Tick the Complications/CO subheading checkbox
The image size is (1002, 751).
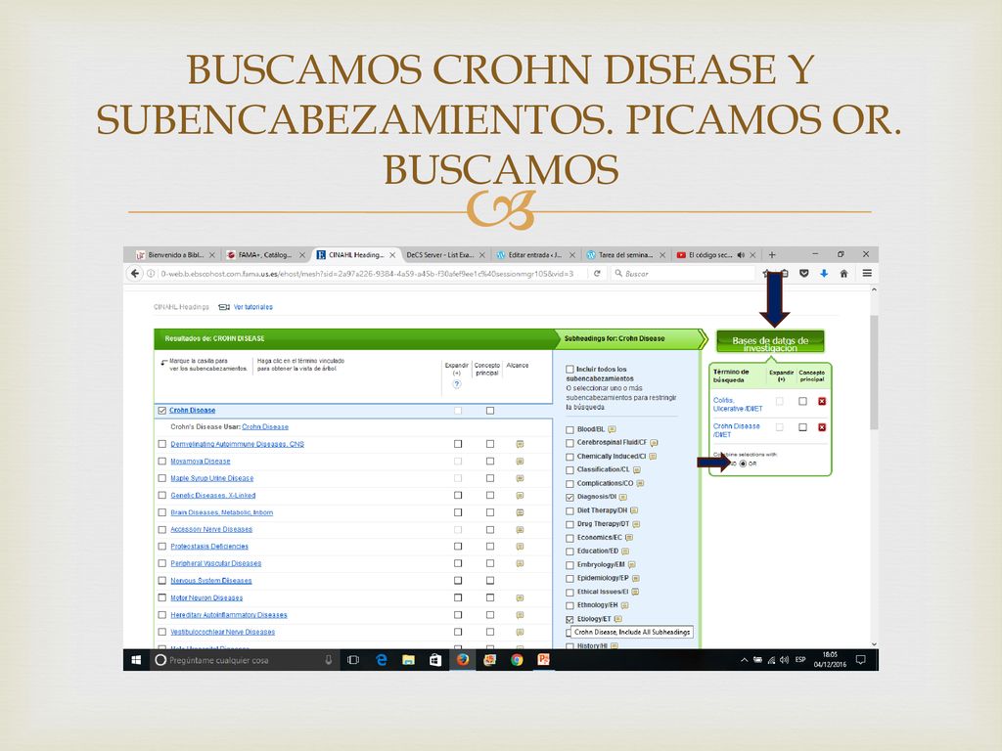pos(569,483)
